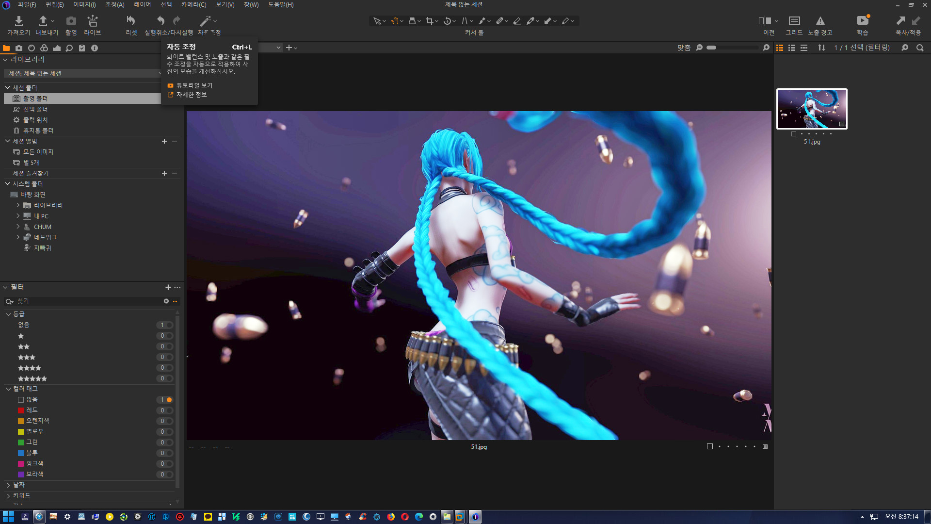The height and width of the screenshot is (524, 931).
Task: Switch to the Capture camera tool tab
Action: pyautogui.click(x=19, y=48)
